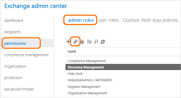Open protection section in sidebar
This screenshot has height=98, width=181.
13,78
